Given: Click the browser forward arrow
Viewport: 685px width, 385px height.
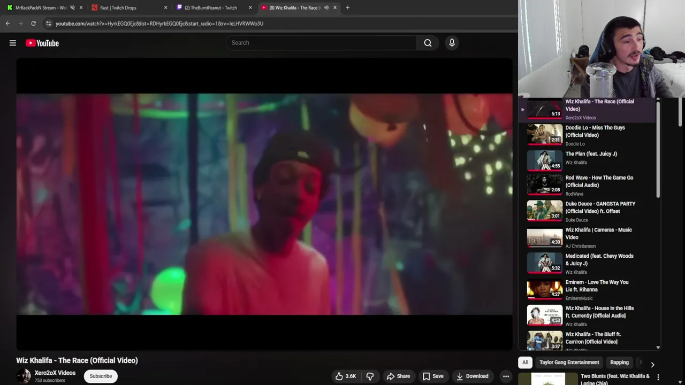Looking at the screenshot, I should coord(20,24).
